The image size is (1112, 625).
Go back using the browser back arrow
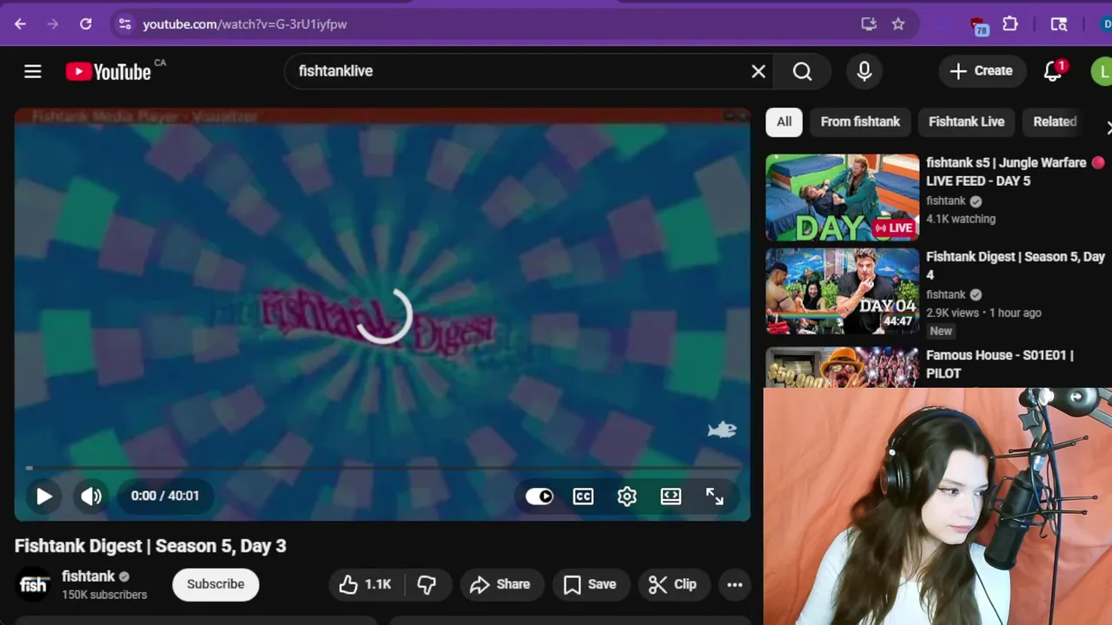(20, 24)
